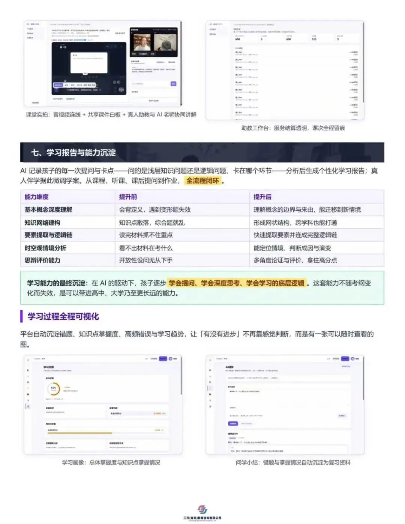Screen dimensions: 405x524
Task: Click the orange knowledge mastery progress bar
Action: coord(79,433)
